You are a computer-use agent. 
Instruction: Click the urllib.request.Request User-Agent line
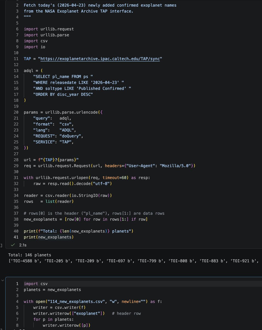pyautogui.click(x=109, y=166)
